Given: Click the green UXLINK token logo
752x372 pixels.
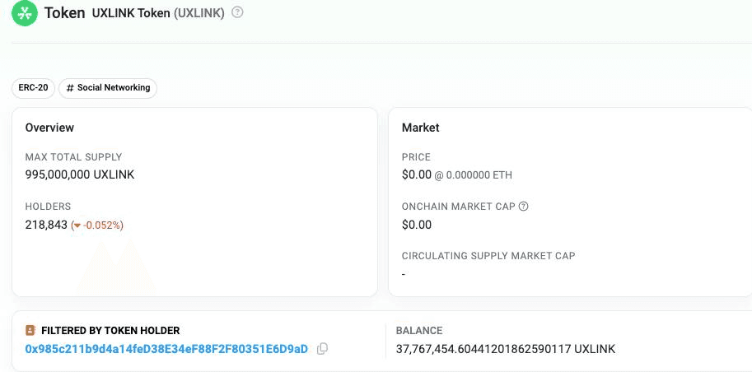Looking at the screenshot, I should 25,13.
